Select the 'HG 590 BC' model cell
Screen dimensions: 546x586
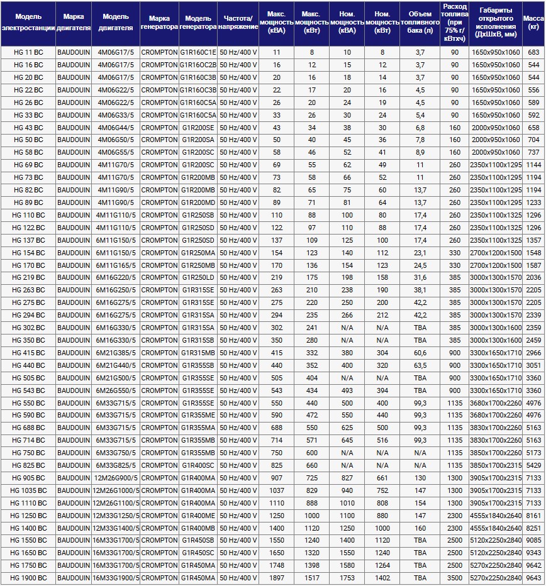tap(28, 415)
